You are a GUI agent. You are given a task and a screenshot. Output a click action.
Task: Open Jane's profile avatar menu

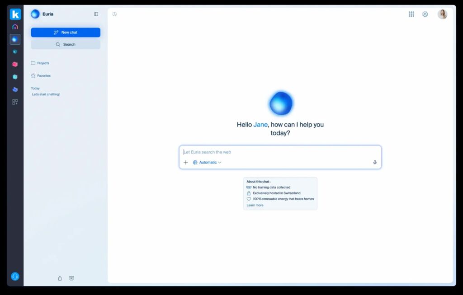coord(442,14)
